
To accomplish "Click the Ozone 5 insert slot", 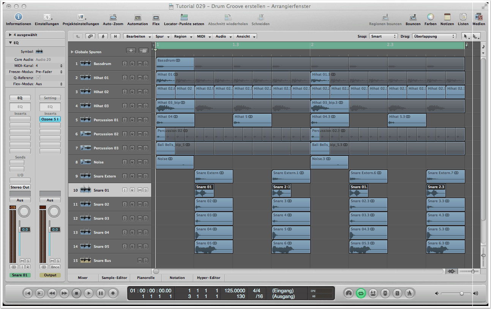I will [x=50, y=119].
